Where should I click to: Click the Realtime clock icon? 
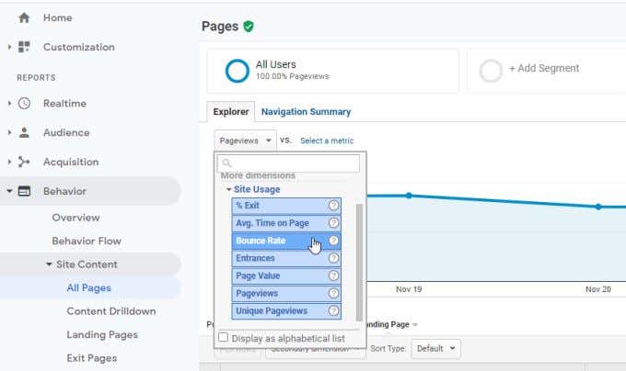24,104
